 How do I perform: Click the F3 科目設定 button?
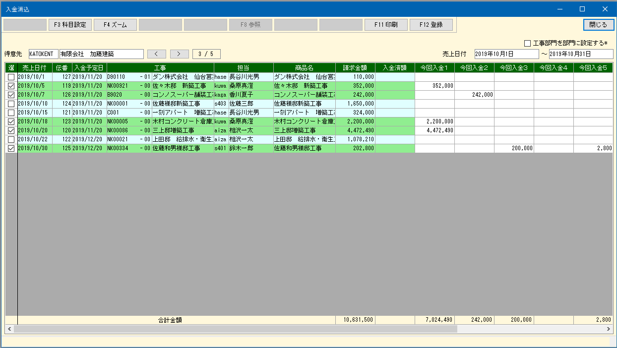[70, 25]
